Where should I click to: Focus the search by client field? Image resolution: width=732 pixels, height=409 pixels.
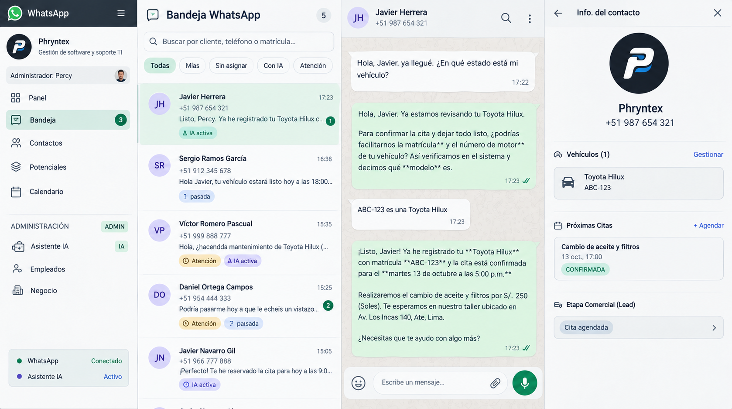(239, 41)
